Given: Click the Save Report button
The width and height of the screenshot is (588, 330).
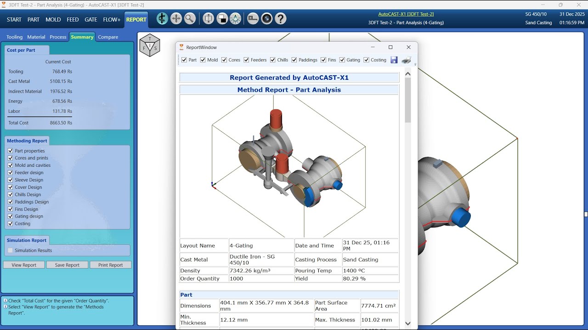Looking at the screenshot, I should coord(67,265).
